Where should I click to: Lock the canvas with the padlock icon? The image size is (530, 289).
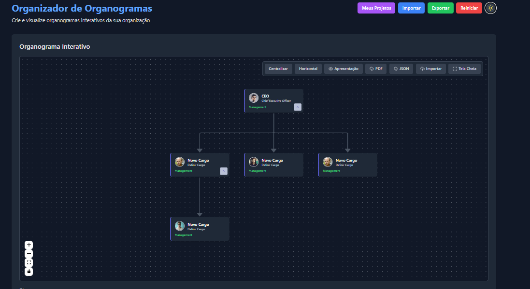tap(29, 271)
